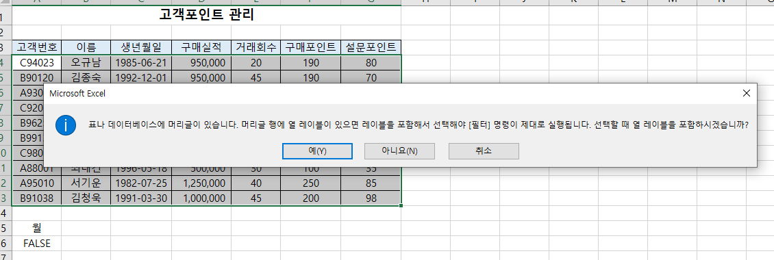Click the birthdate cell 1992-12-01

[x=141, y=77]
